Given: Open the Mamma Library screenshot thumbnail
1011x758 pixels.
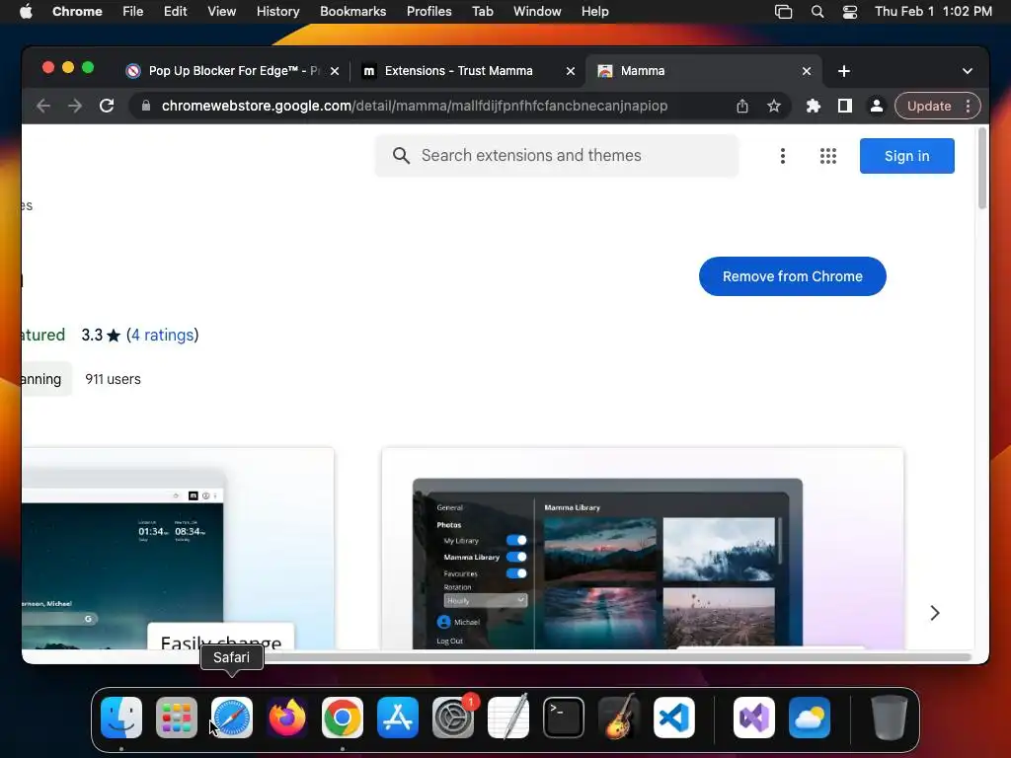Looking at the screenshot, I should click(643, 549).
